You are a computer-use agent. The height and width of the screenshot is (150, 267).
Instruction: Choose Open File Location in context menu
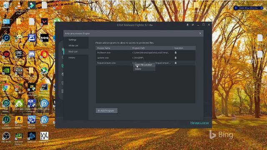144,65
